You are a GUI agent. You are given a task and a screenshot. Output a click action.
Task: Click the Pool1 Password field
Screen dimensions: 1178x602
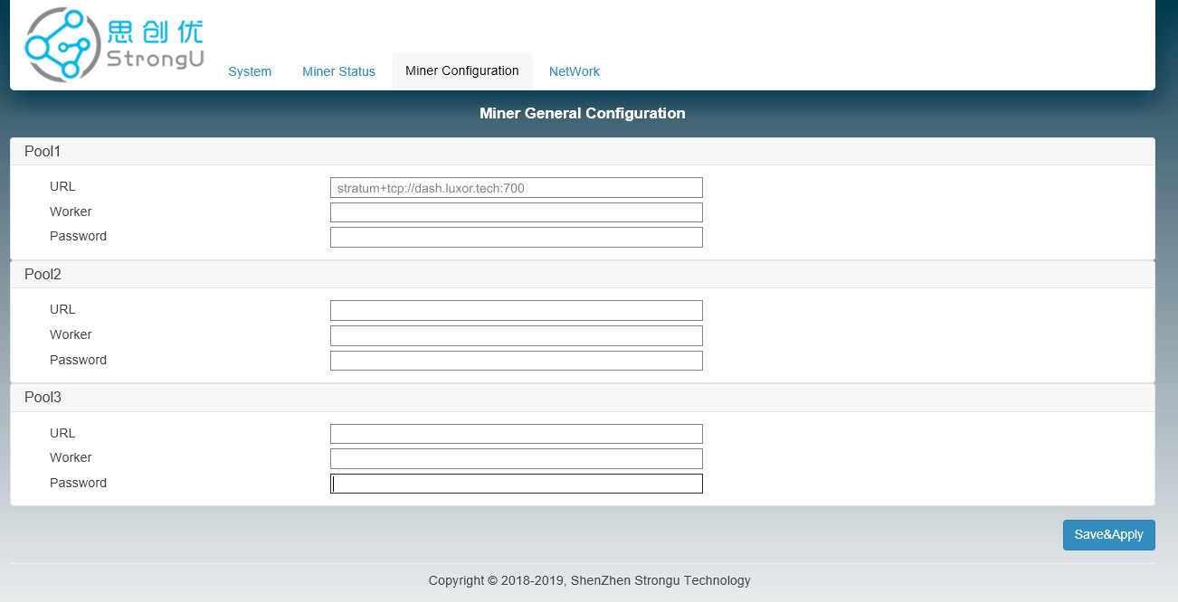coord(516,237)
